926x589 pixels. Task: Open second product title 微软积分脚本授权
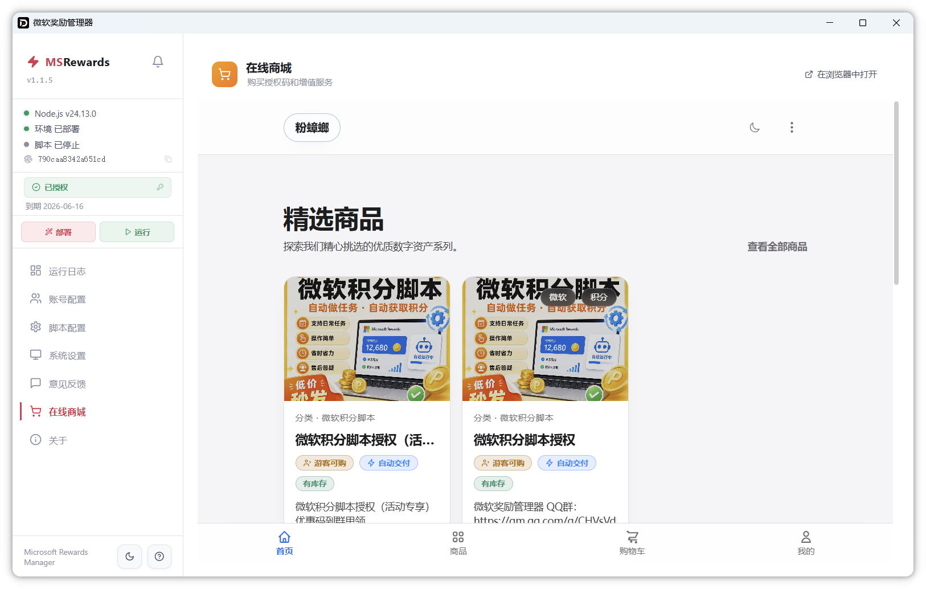(x=525, y=440)
